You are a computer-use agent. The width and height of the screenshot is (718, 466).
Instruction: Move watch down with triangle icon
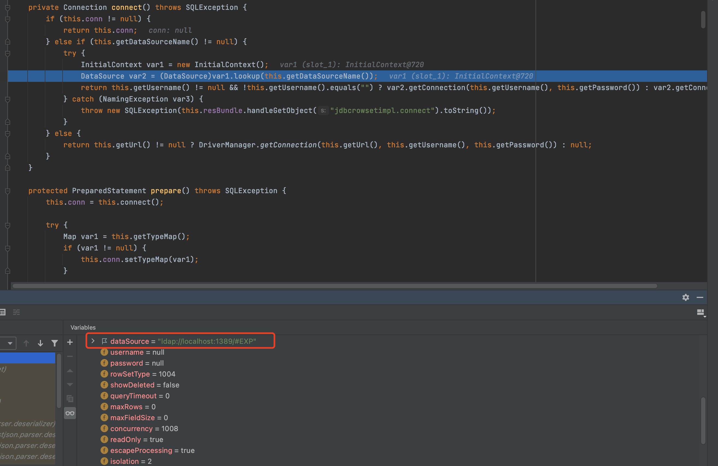pyautogui.click(x=70, y=385)
